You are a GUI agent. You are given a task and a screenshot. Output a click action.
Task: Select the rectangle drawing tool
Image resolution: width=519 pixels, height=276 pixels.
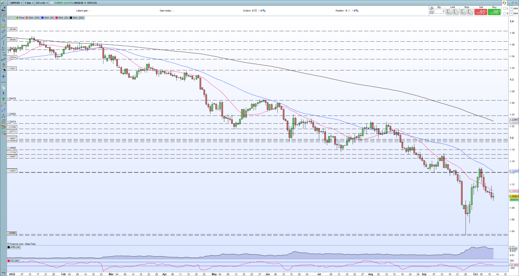point(4,110)
